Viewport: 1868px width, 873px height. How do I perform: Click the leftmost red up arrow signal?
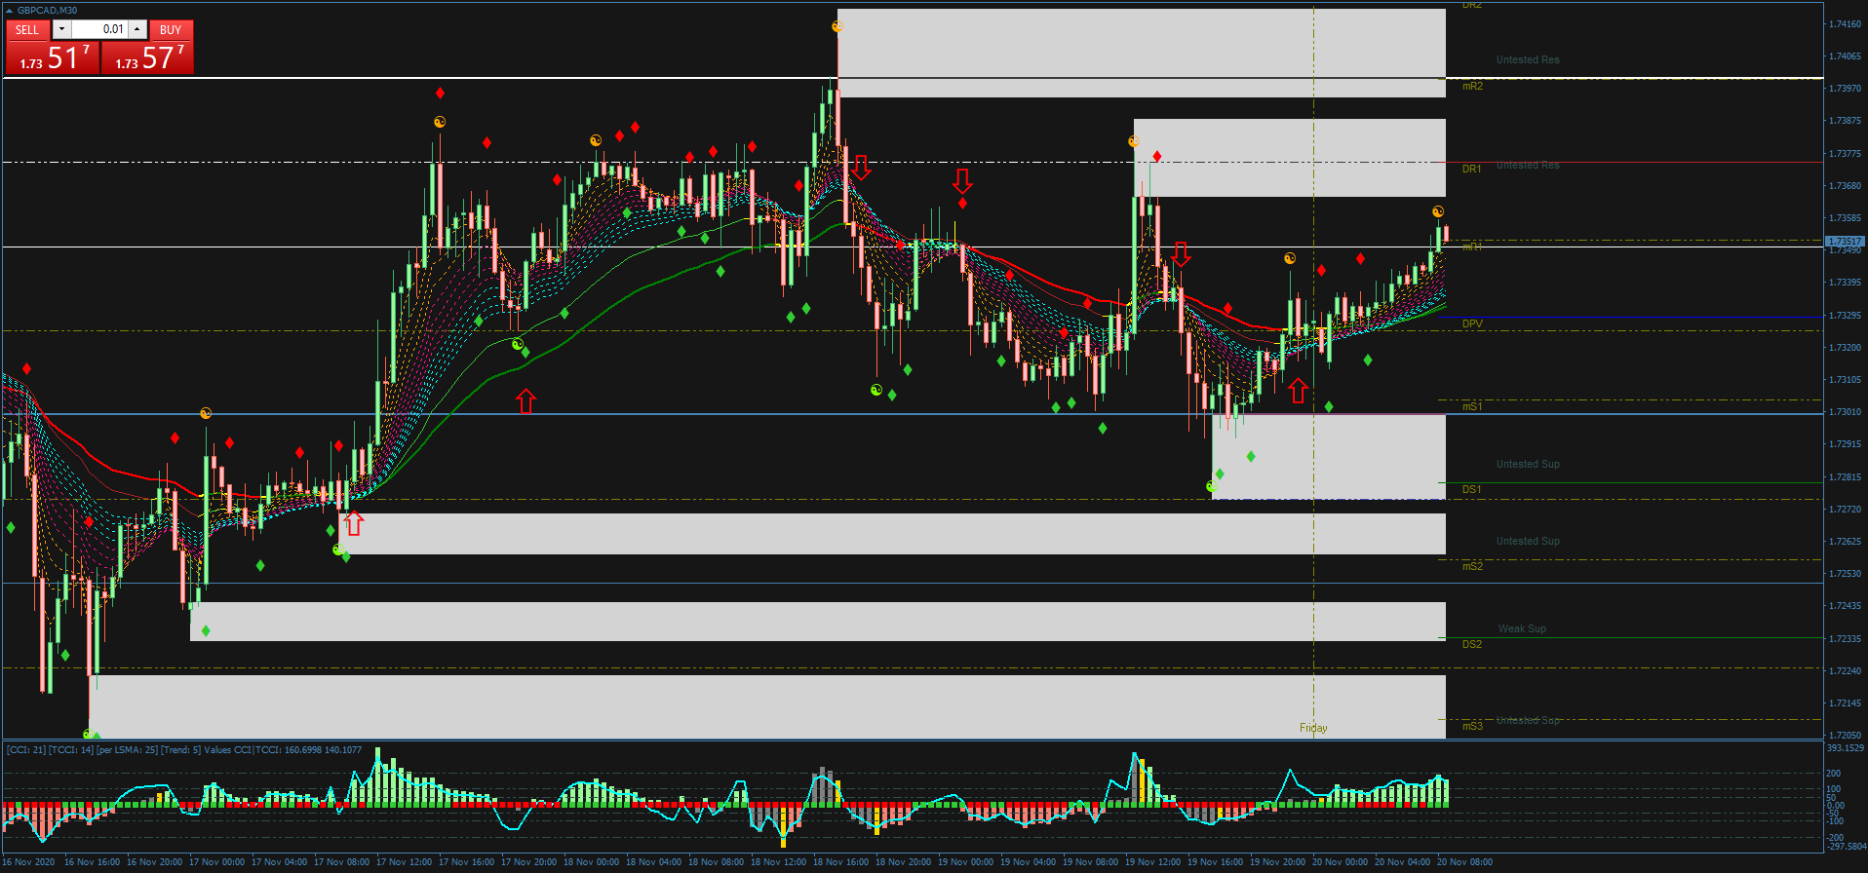pos(354,523)
